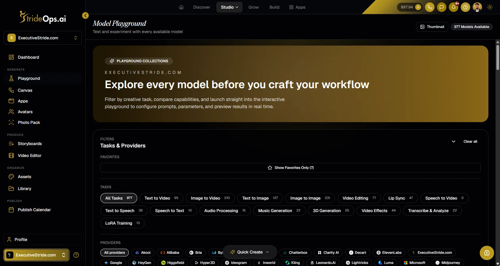Expand the ExecutiveStride.com workspace selector at top
Viewport: 500px width, 266px height.
point(43,38)
